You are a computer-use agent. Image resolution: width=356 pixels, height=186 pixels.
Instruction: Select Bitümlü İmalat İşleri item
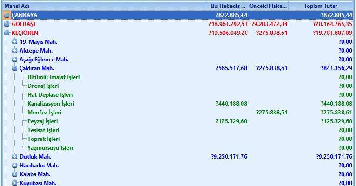(54, 77)
